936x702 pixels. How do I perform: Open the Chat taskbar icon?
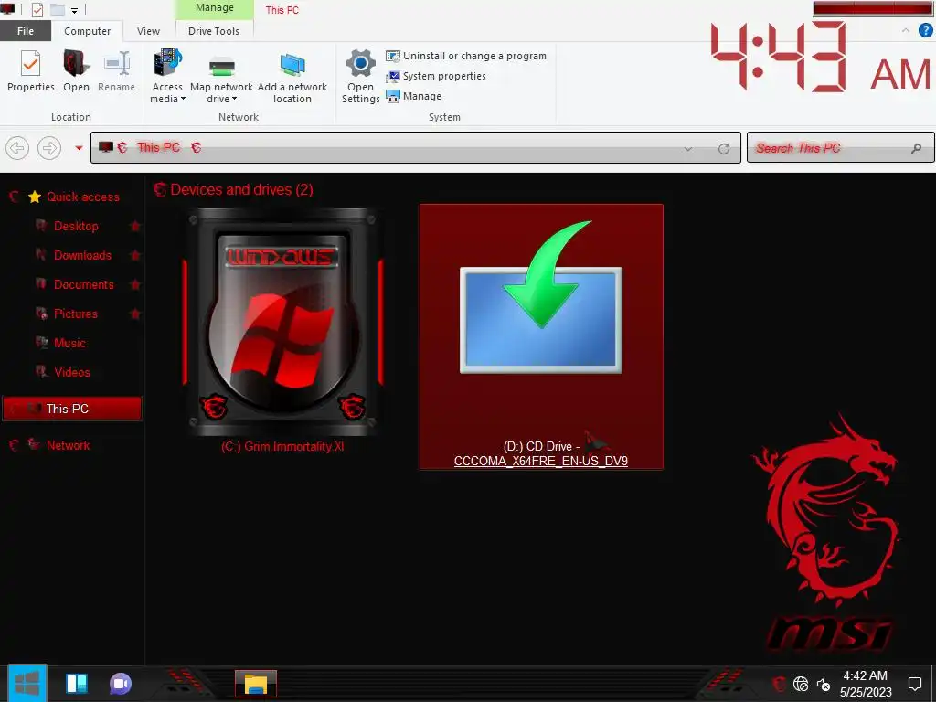[121, 684]
